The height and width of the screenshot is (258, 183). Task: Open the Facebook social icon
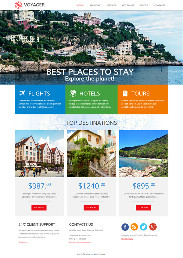[125, 227]
